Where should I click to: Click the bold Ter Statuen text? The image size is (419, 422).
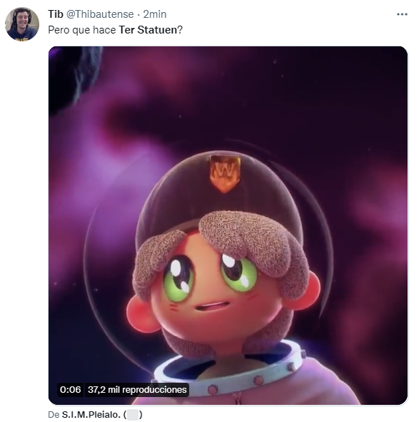148,30
